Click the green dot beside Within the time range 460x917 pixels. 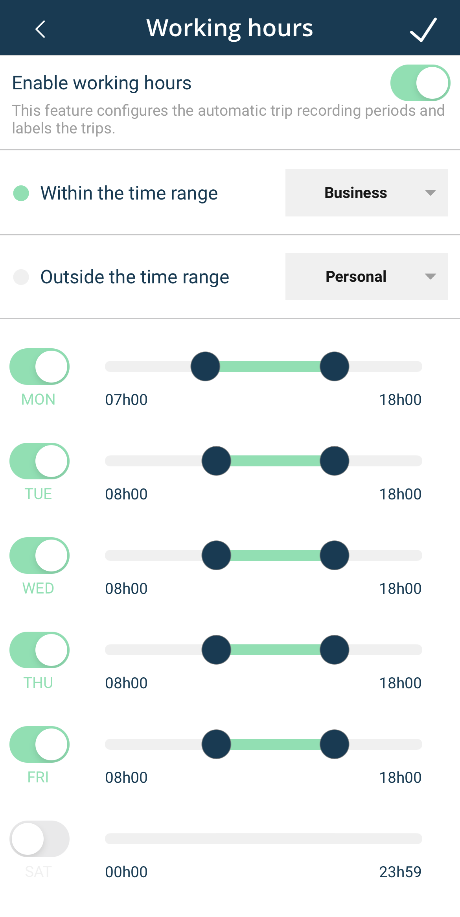21,193
